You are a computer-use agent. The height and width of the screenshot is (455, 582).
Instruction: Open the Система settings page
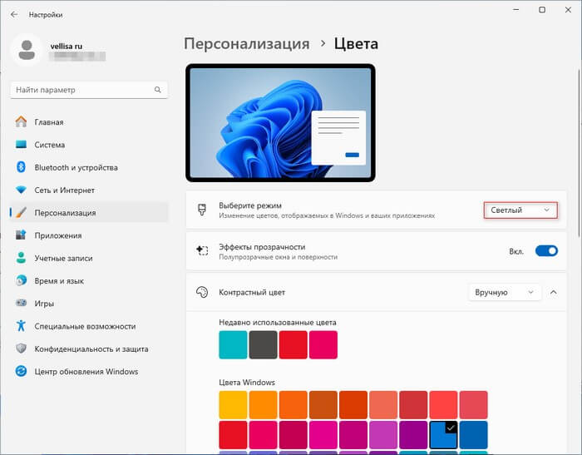pos(49,145)
